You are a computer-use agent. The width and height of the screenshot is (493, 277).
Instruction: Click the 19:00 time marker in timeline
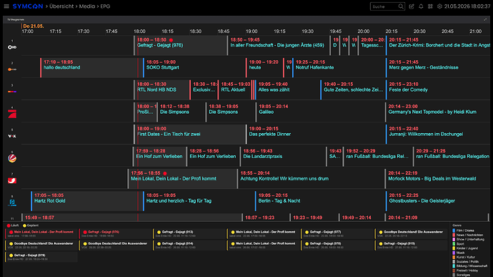click(x=252, y=31)
